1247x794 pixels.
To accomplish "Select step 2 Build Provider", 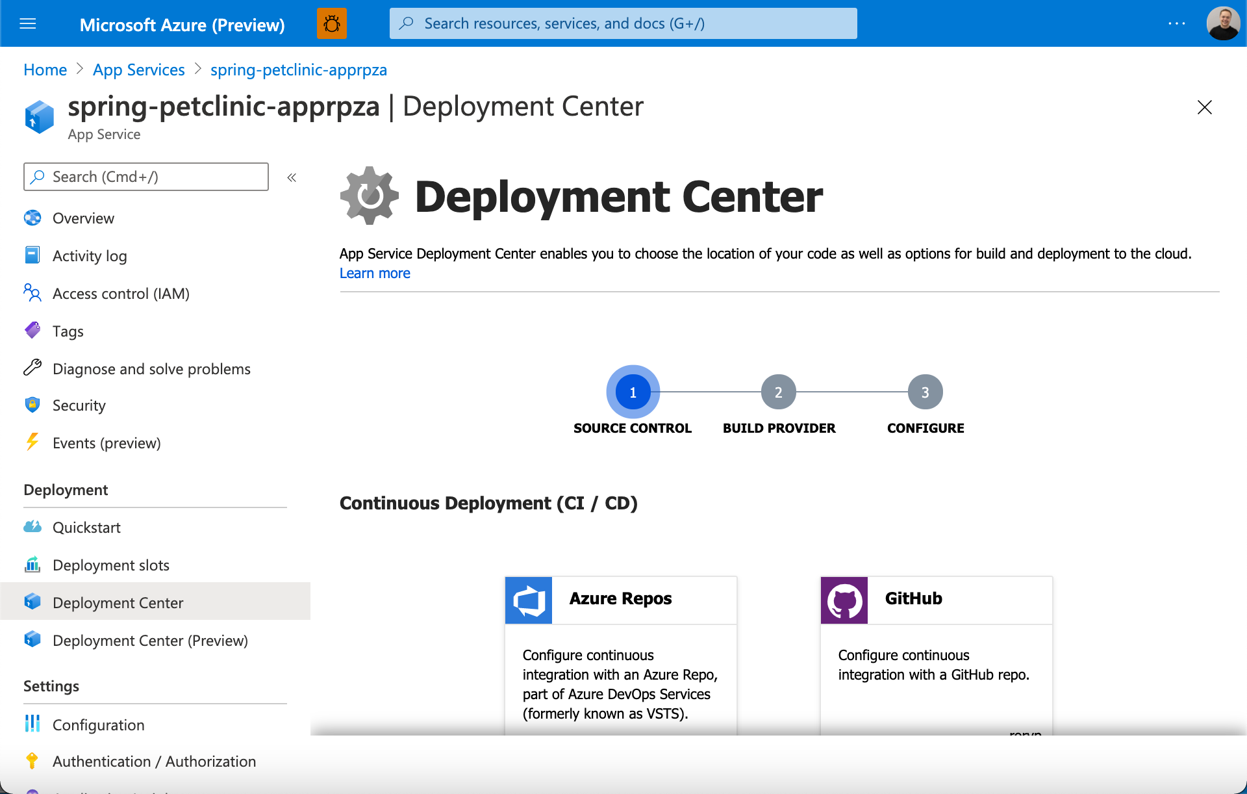I will [778, 391].
